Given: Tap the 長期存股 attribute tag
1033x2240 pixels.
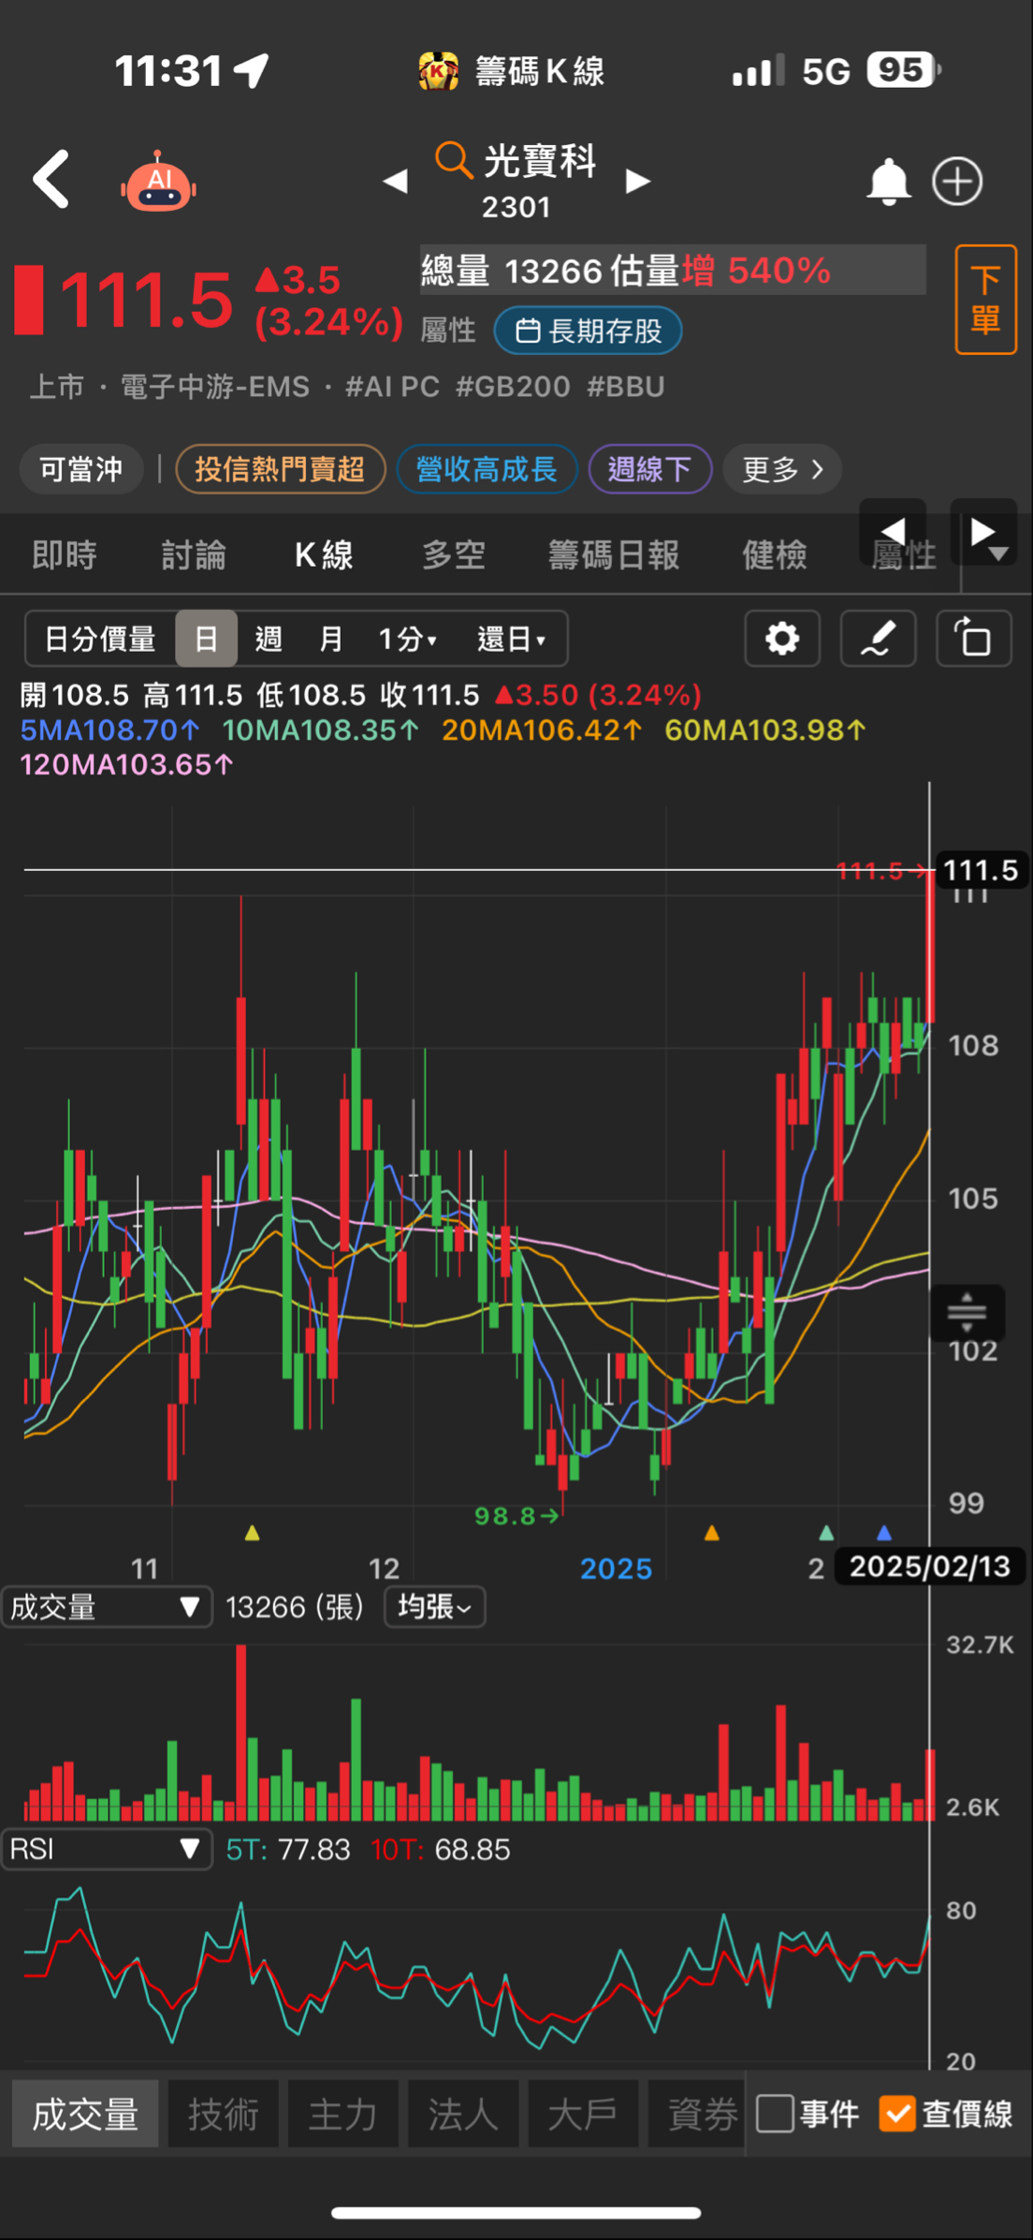Looking at the screenshot, I should (588, 331).
